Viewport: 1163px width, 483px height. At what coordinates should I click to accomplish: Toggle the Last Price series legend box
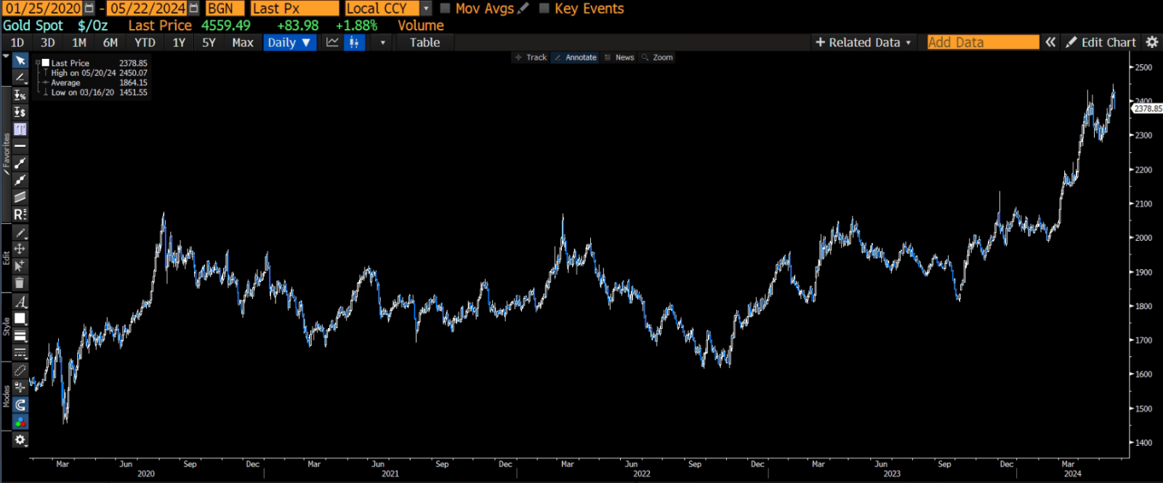pos(45,63)
